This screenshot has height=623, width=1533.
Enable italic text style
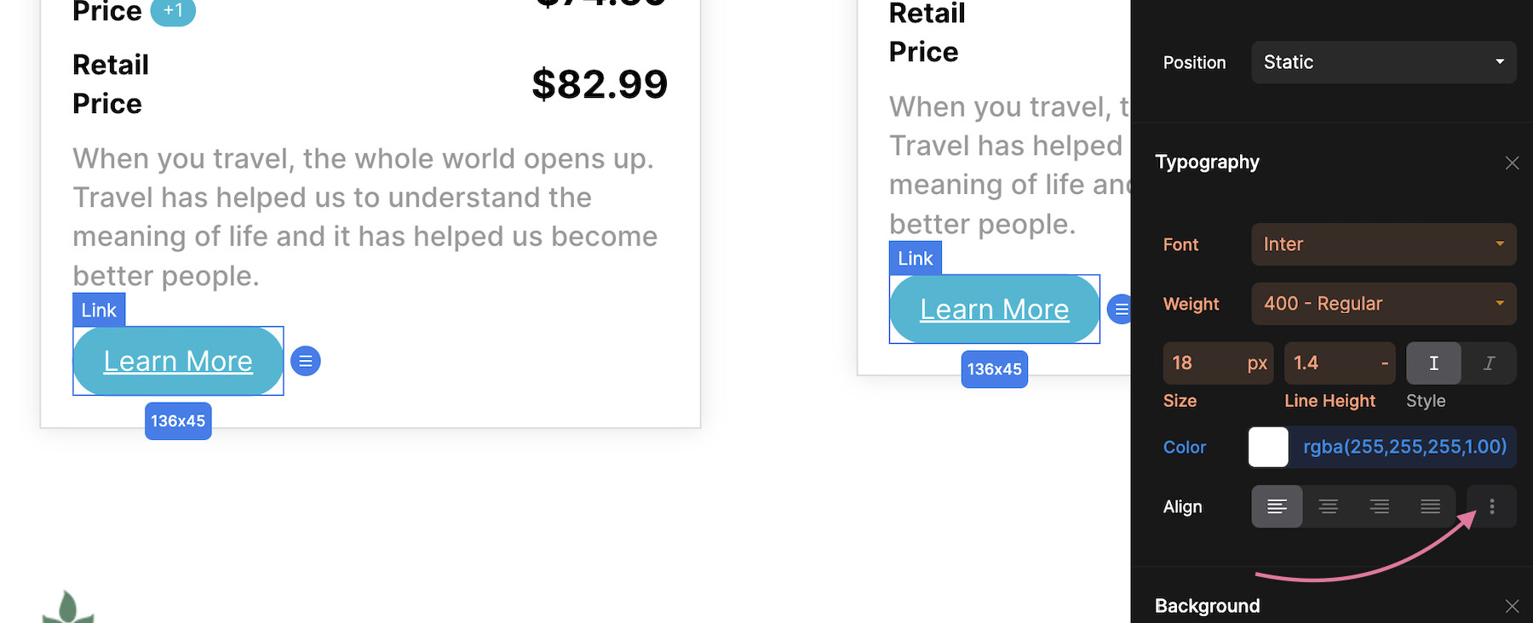pos(1489,363)
